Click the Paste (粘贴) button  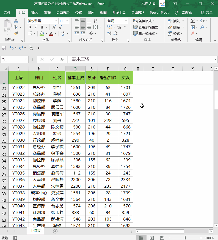[7, 26]
